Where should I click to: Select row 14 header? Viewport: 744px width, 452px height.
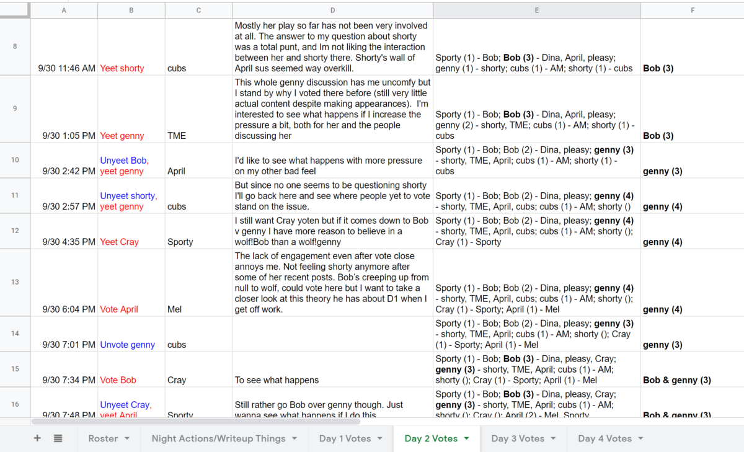15,334
